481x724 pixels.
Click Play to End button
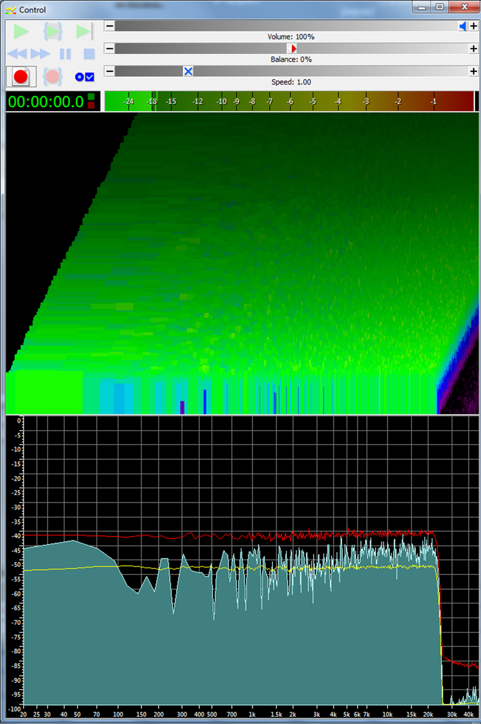(84, 31)
